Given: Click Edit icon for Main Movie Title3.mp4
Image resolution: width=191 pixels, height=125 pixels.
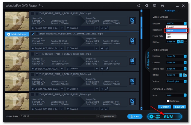Looking at the screenshot, I should tap(132, 41).
